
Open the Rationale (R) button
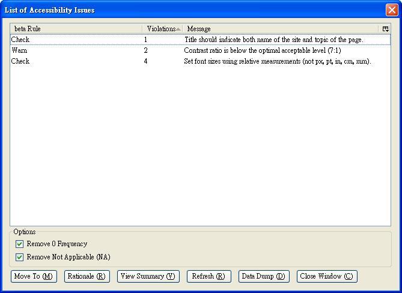(87, 276)
